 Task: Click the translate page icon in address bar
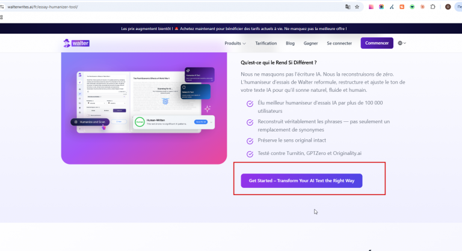click(348, 7)
